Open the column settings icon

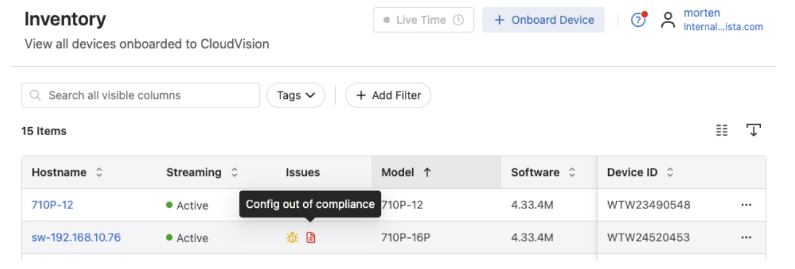722,130
